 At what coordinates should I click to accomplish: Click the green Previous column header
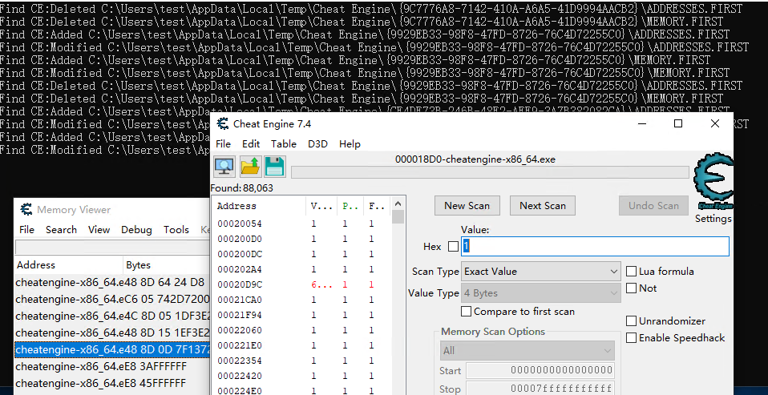(350, 206)
